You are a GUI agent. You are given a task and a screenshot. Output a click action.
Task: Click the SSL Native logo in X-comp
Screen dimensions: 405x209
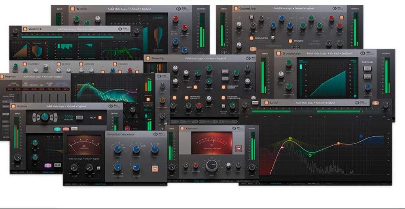click(182, 9)
